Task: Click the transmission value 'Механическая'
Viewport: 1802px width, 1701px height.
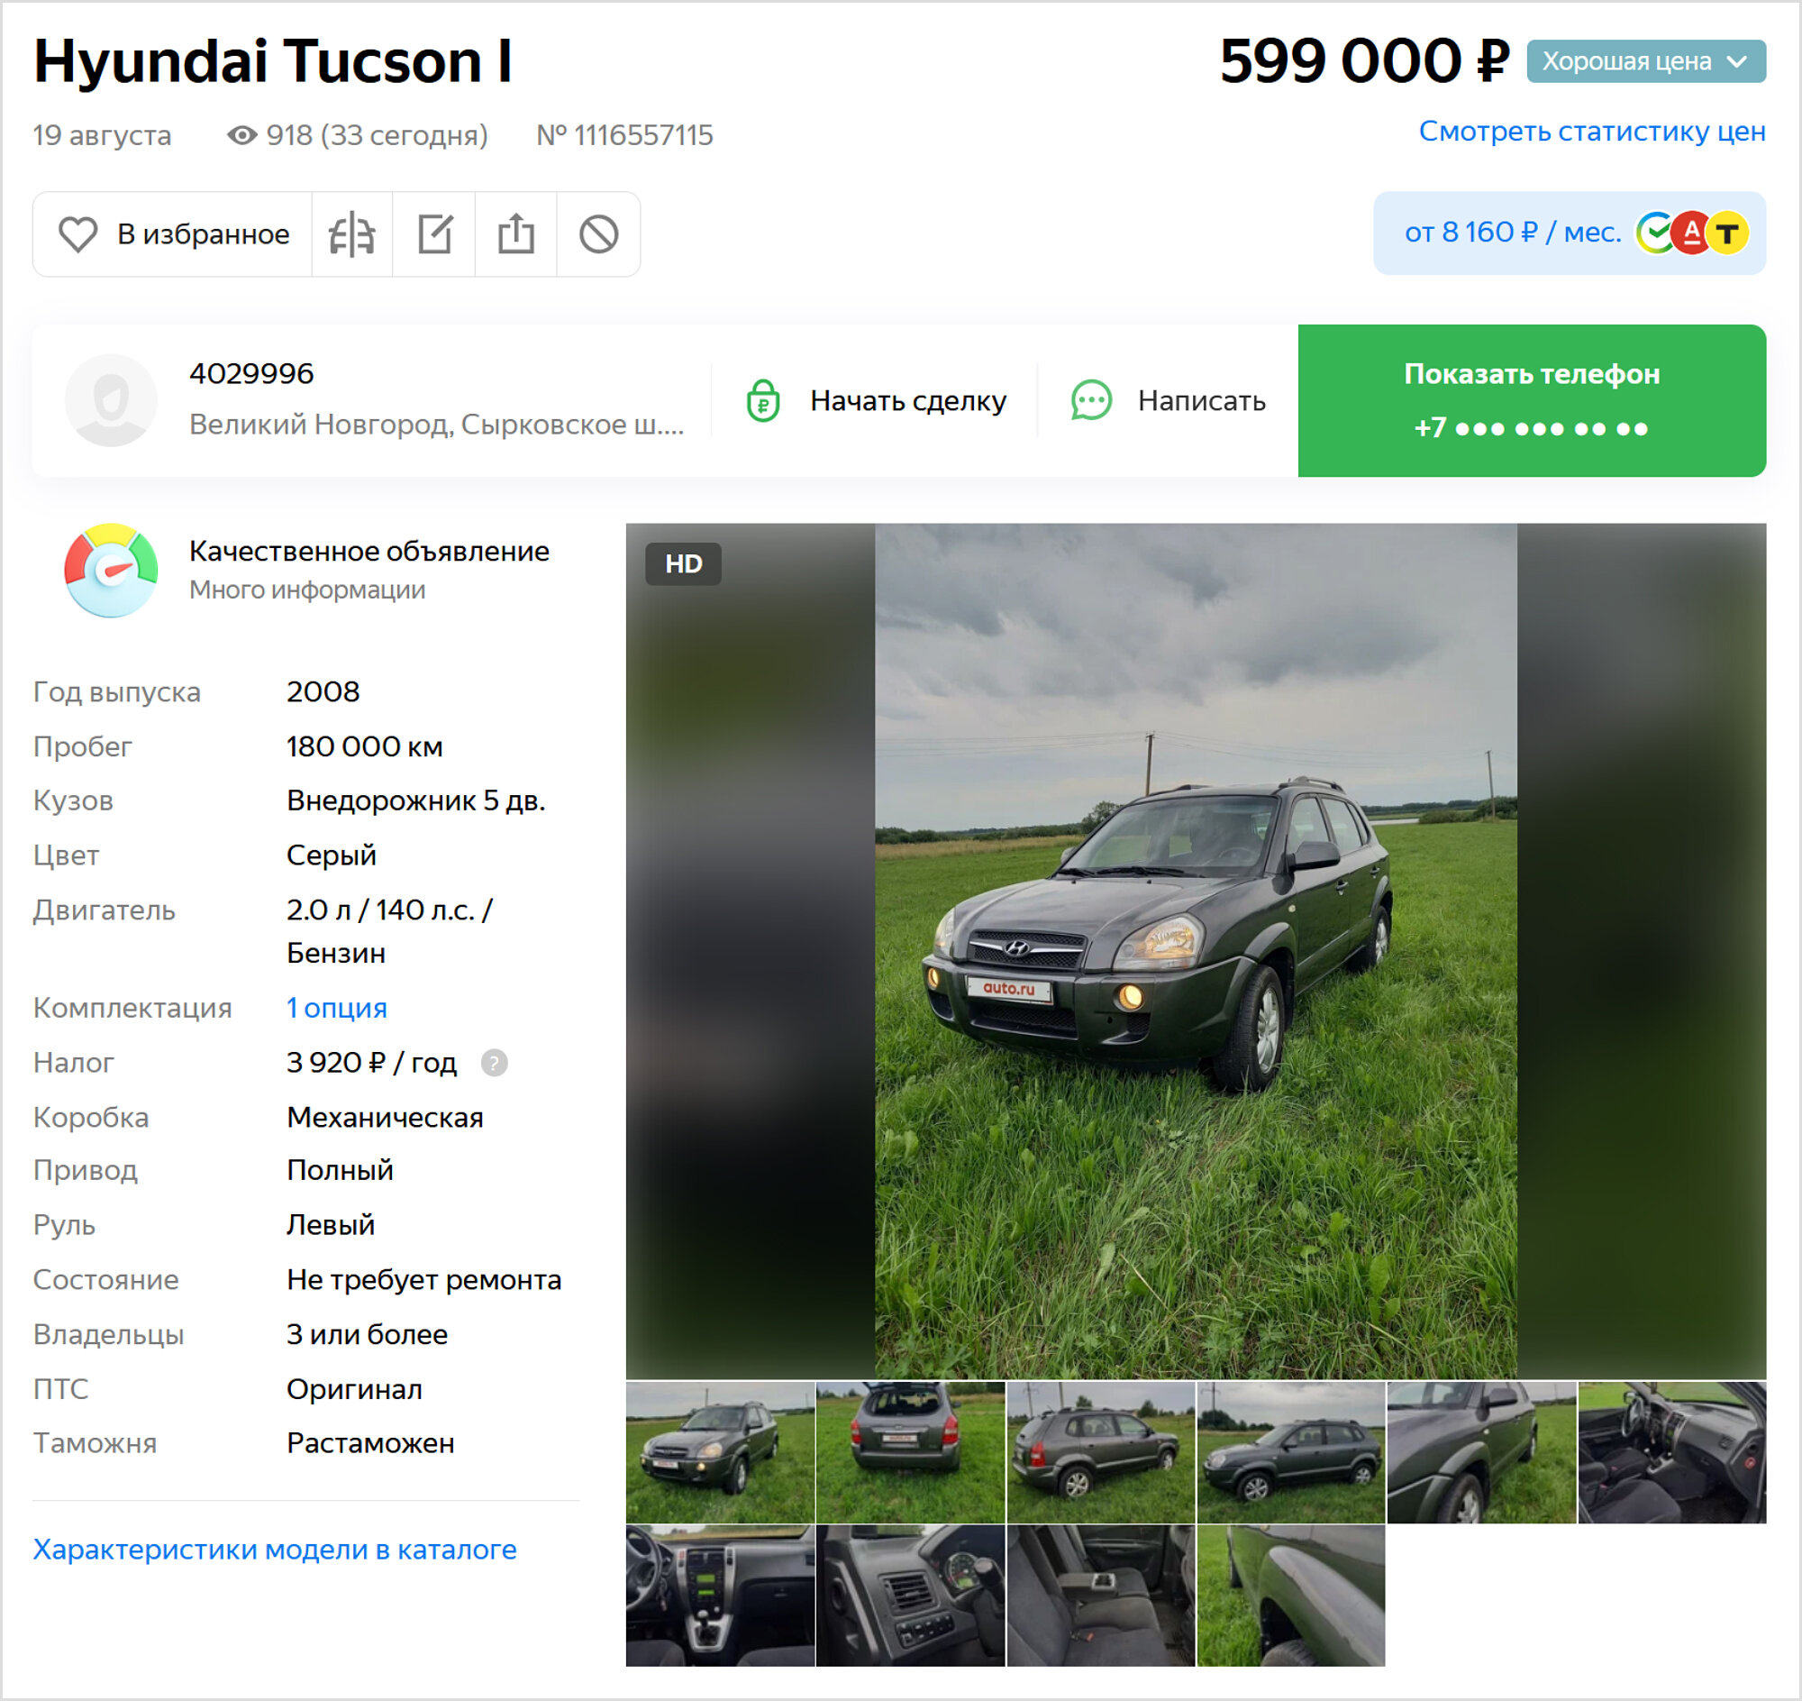Action: [x=386, y=1118]
